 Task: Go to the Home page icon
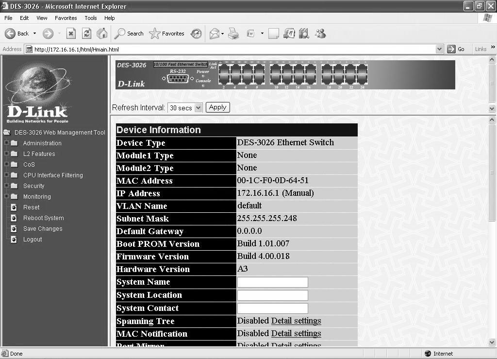(102, 34)
